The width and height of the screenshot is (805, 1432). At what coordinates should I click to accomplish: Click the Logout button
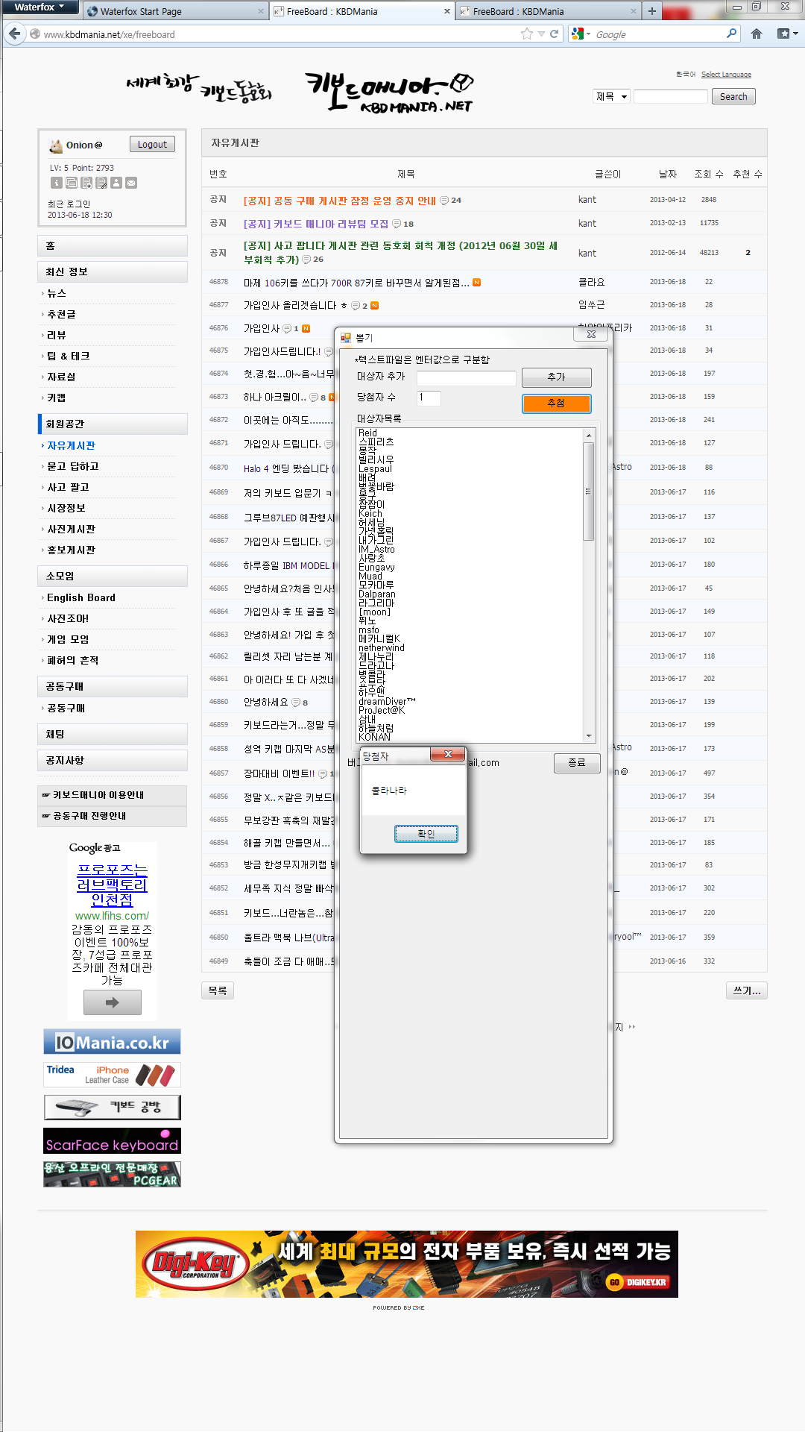[152, 145]
